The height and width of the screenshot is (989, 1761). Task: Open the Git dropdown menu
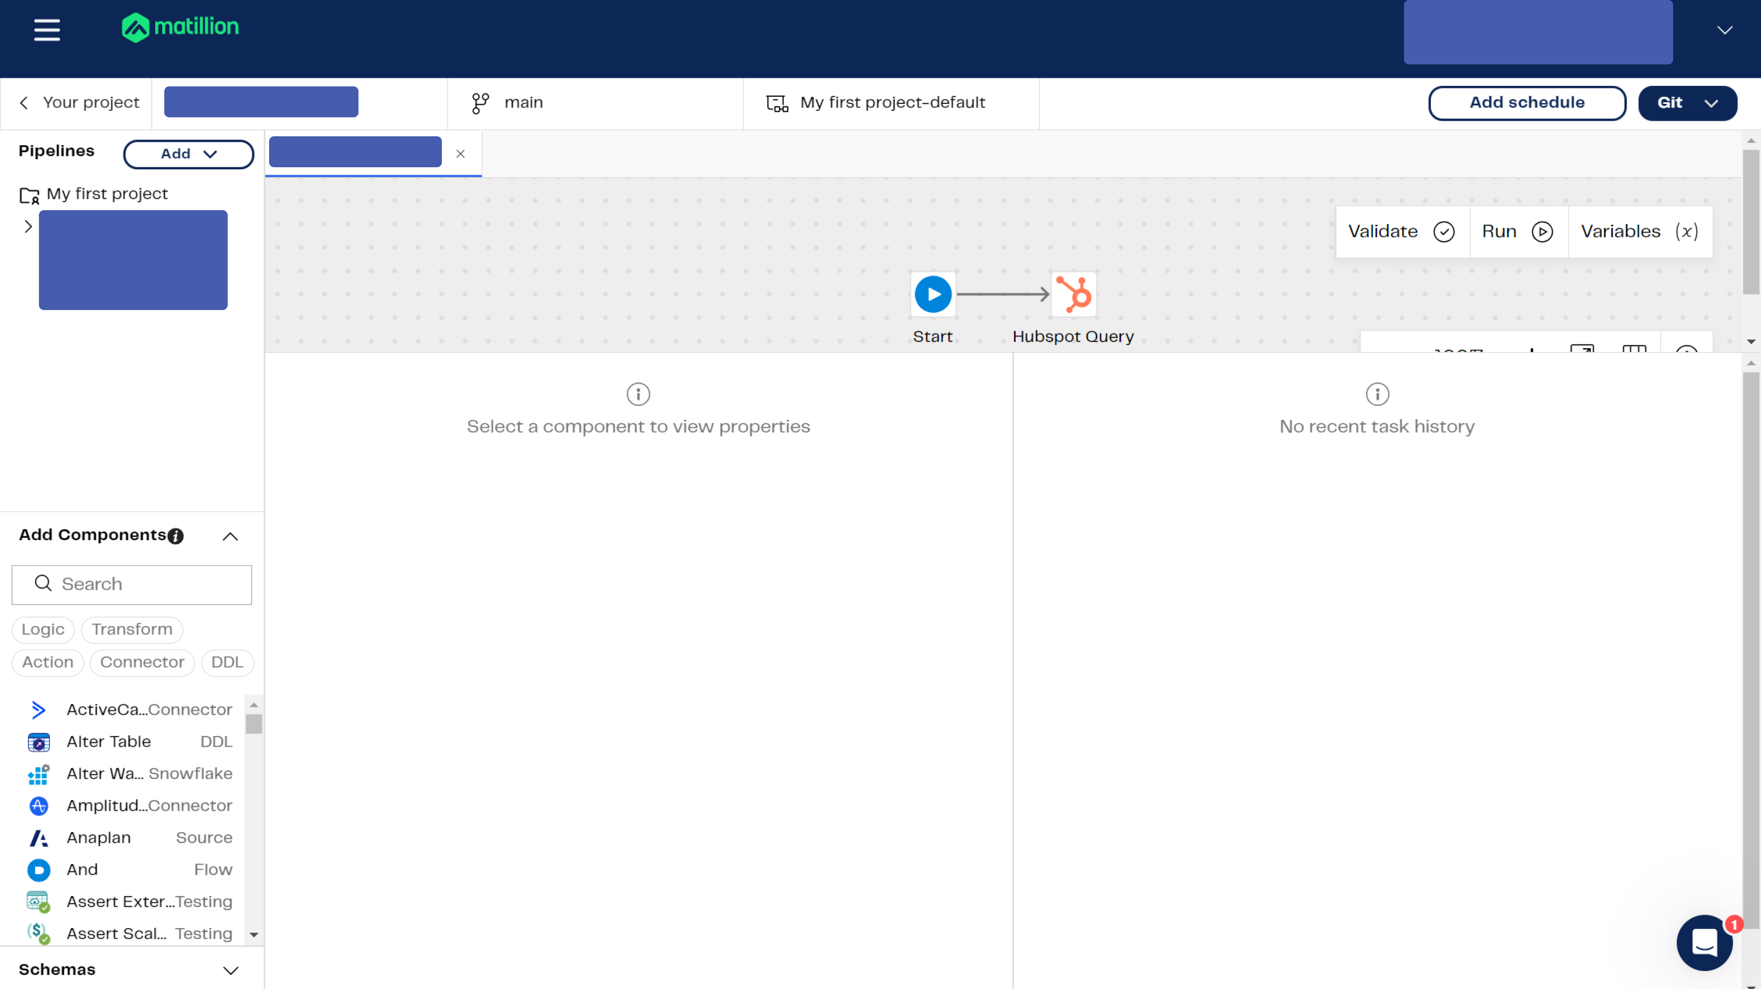pyautogui.click(x=1687, y=102)
